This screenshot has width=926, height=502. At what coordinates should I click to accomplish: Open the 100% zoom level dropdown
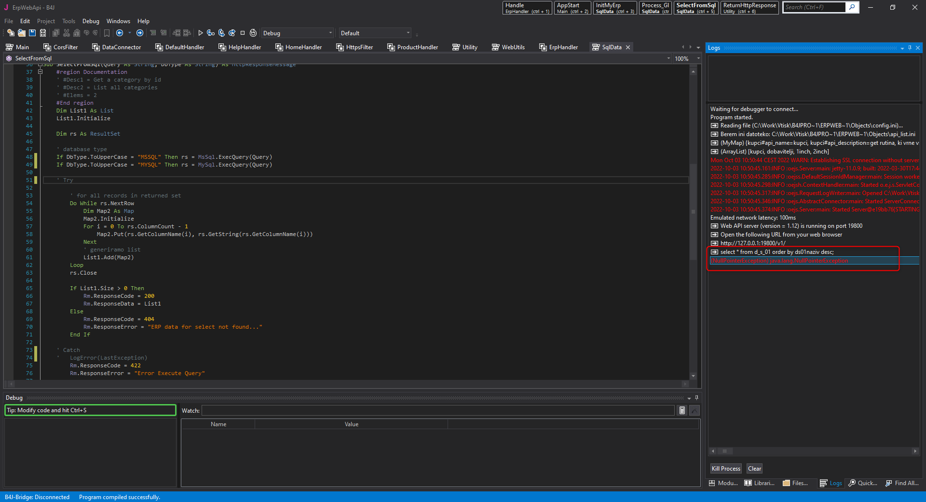(x=698, y=58)
